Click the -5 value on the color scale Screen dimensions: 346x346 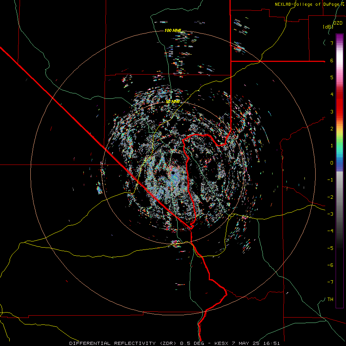(x=330, y=248)
